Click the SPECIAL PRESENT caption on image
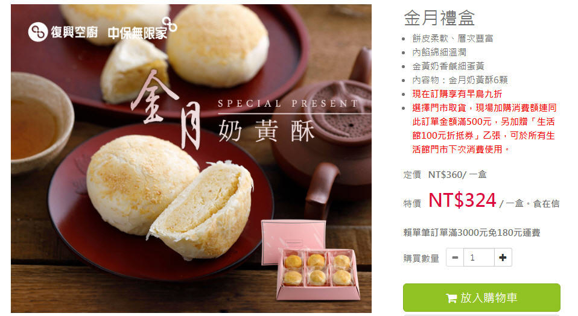This screenshot has height=316, width=578. [288, 104]
